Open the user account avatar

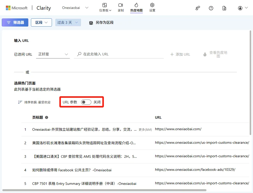coord(240,8)
